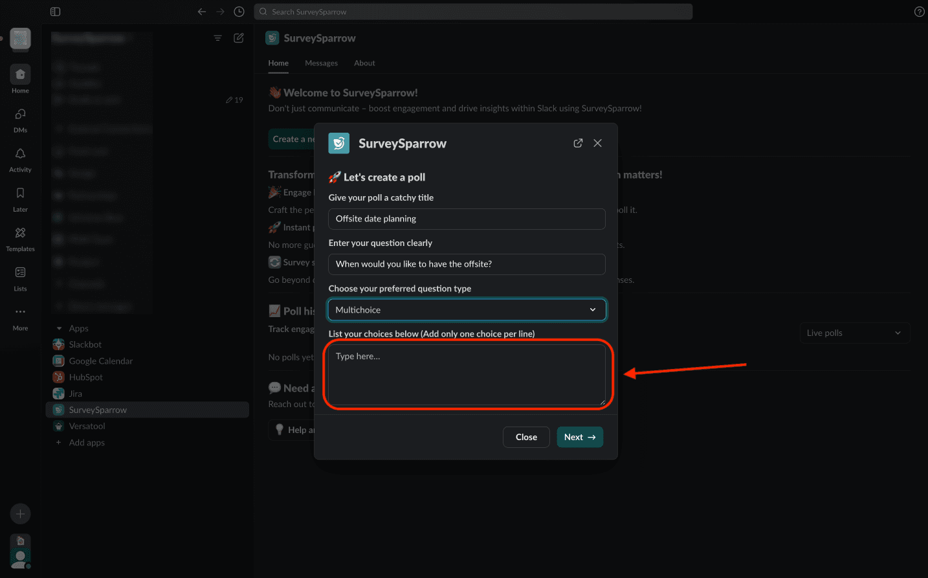Click the Search SurveySparrow bar

[473, 12]
